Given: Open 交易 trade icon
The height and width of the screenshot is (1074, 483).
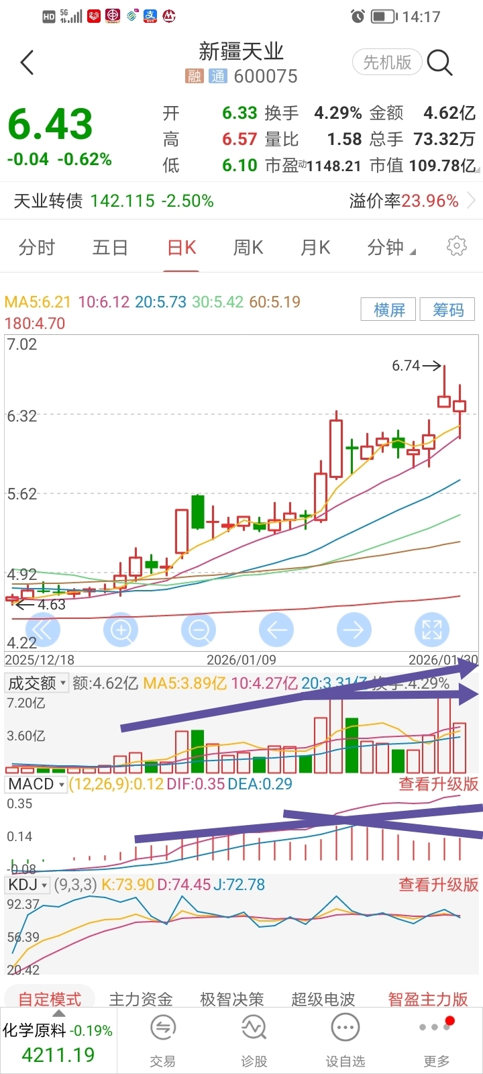Looking at the screenshot, I should [162, 1028].
